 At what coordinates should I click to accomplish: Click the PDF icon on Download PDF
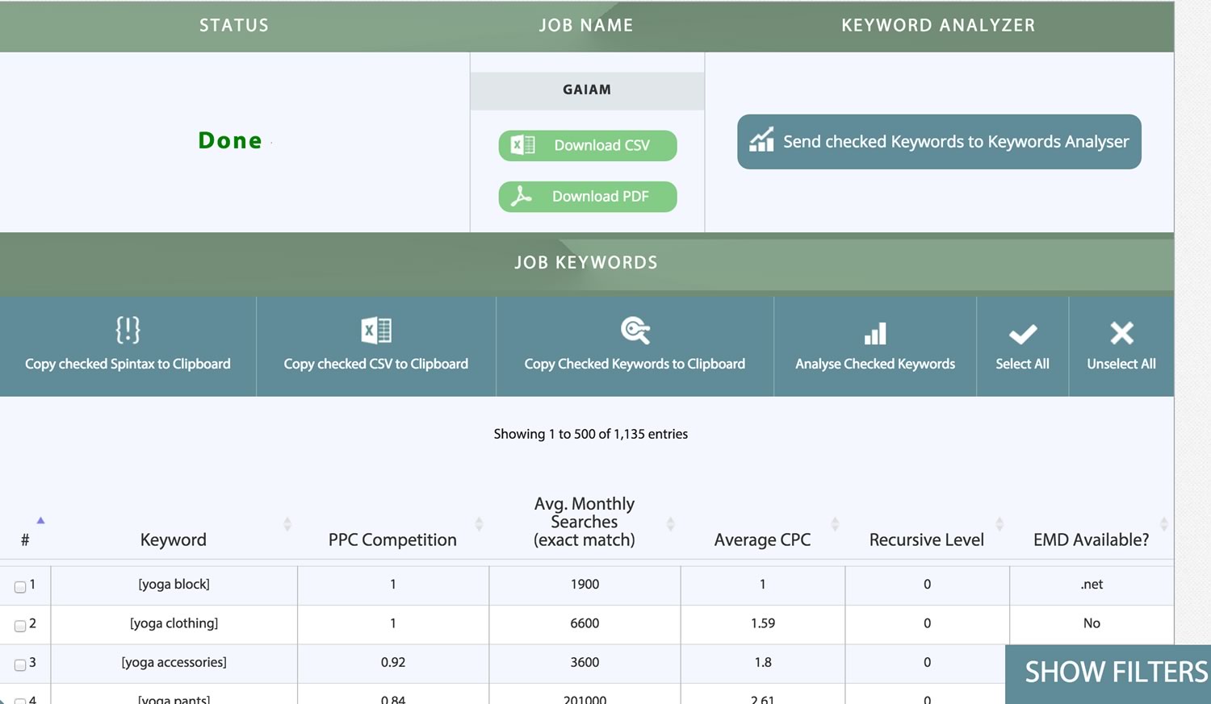point(522,196)
